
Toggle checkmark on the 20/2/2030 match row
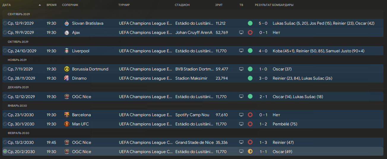click(5, 152)
